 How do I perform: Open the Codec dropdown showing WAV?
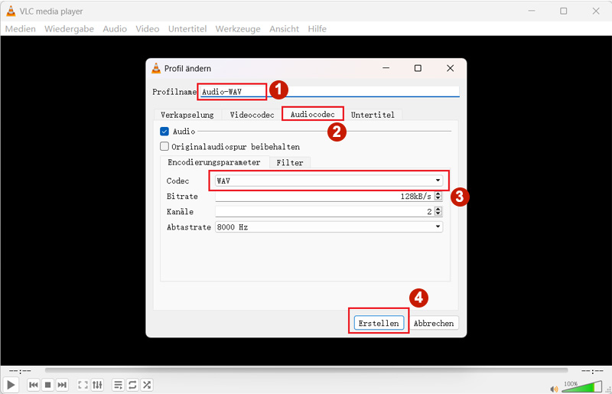coord(329,181)
